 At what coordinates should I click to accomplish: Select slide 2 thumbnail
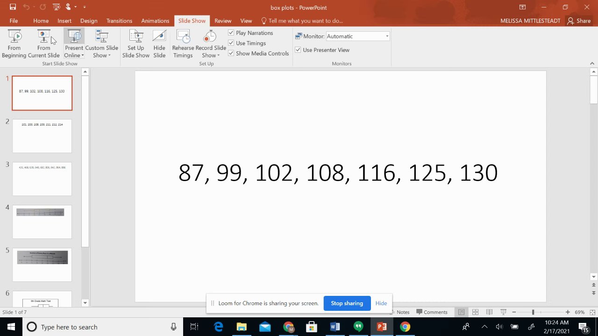point(42,136)
